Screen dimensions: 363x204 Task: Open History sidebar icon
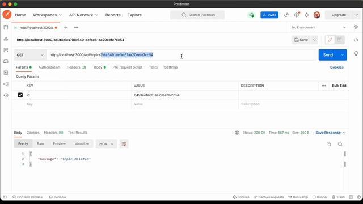pos(6,95)
